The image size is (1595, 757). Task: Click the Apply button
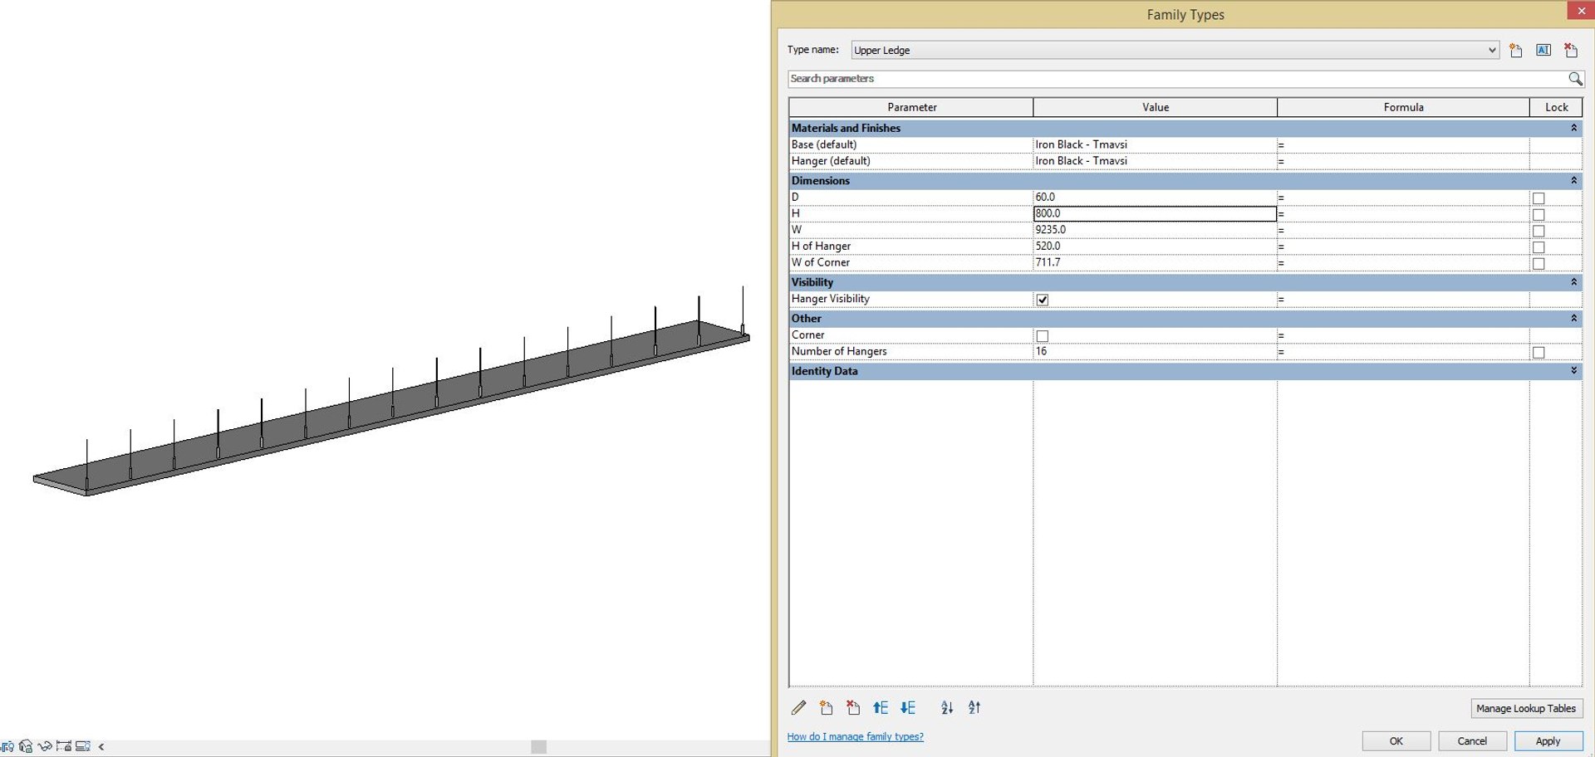coord(1548,741)
